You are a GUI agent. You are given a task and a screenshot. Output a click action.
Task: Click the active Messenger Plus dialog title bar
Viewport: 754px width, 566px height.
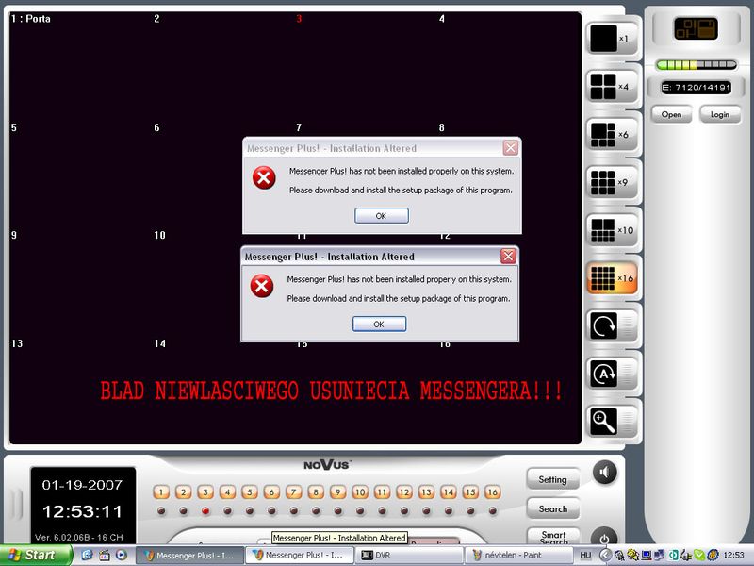click(x=380, y=256)
